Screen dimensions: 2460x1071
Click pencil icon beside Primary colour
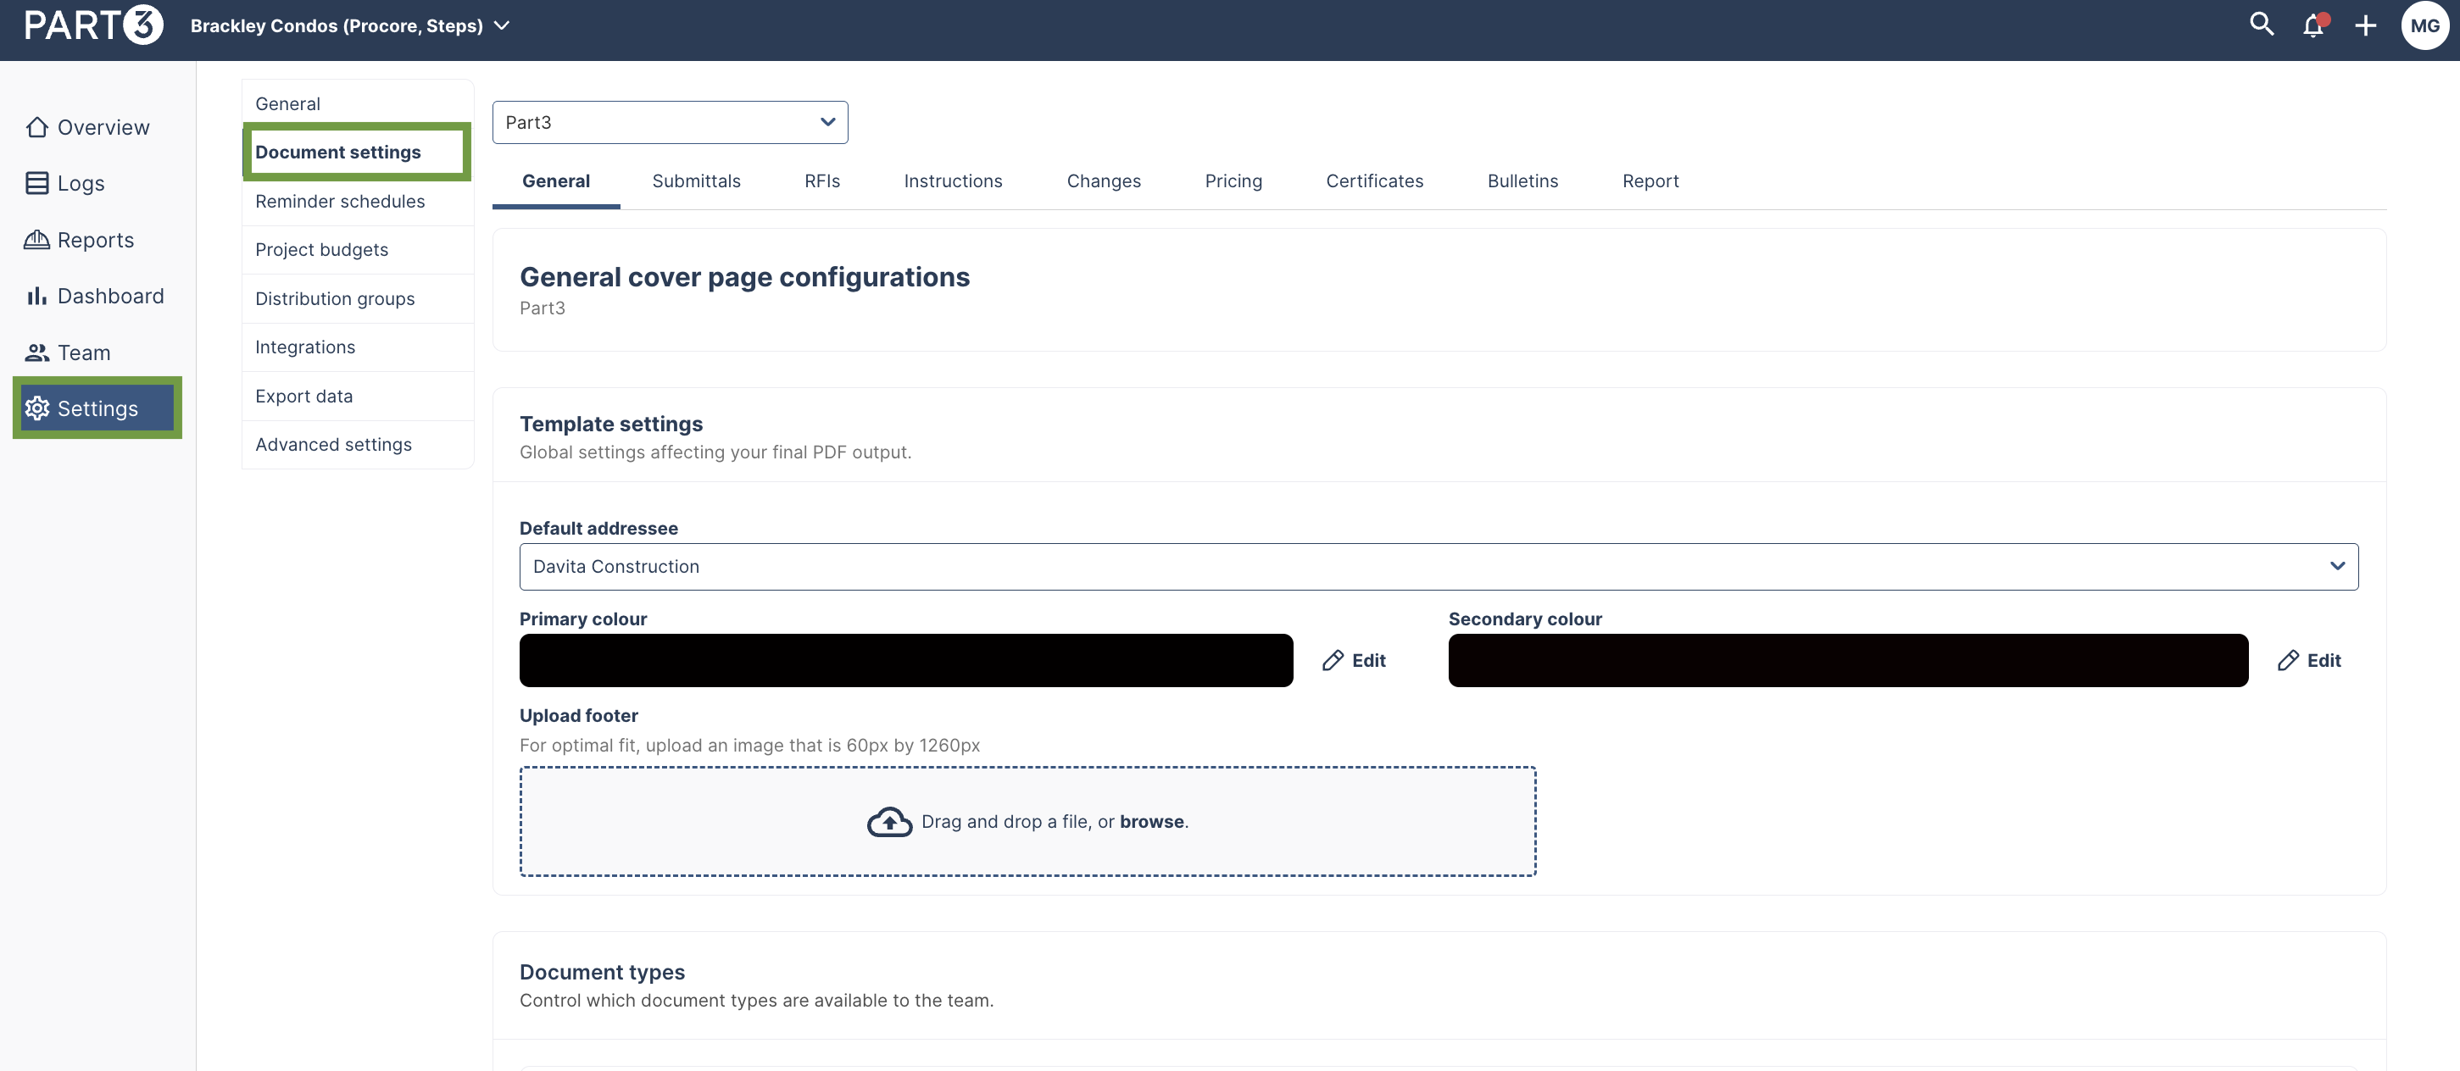(x=1333, y=661)
